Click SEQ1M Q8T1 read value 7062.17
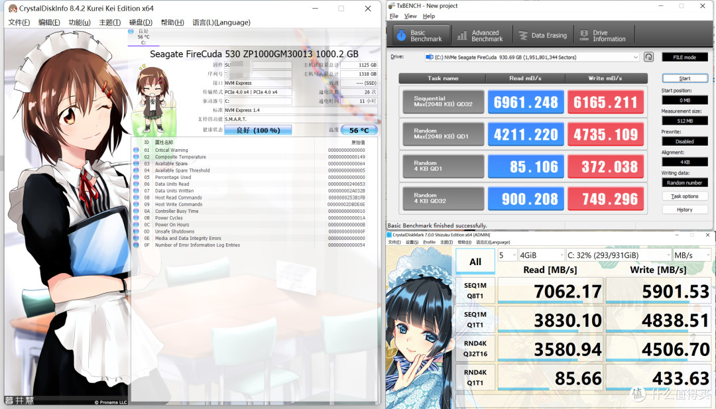The image size is (716, 409). 550,291
